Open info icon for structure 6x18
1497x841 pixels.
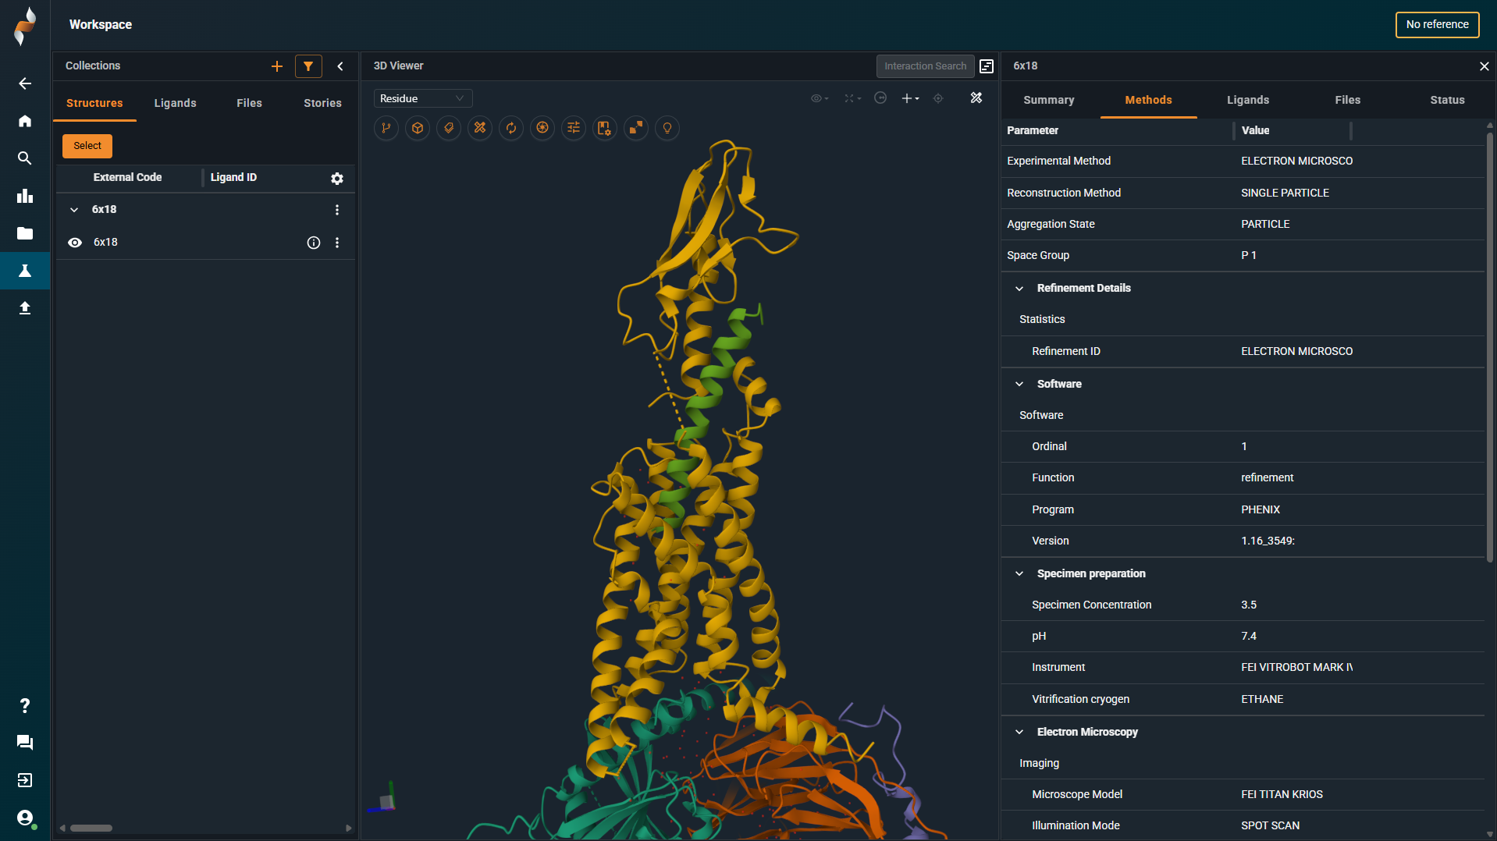[314, 243]
